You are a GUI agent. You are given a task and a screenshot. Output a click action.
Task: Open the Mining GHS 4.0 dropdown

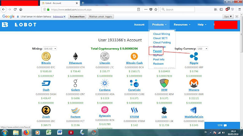click(x=50, y=49)
